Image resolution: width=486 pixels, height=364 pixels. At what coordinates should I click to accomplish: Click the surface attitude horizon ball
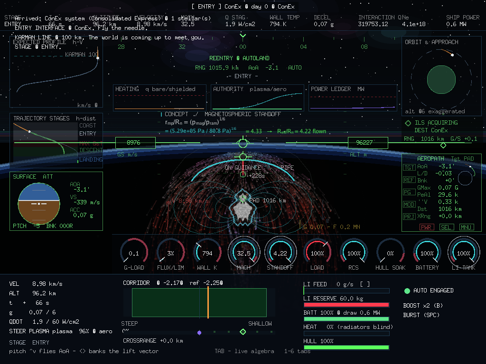pyautogui.click(x=39, y=203)
